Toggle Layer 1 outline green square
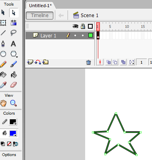This screenshot has height=160, width=152. pyautogui.click(x=90, y=35)
